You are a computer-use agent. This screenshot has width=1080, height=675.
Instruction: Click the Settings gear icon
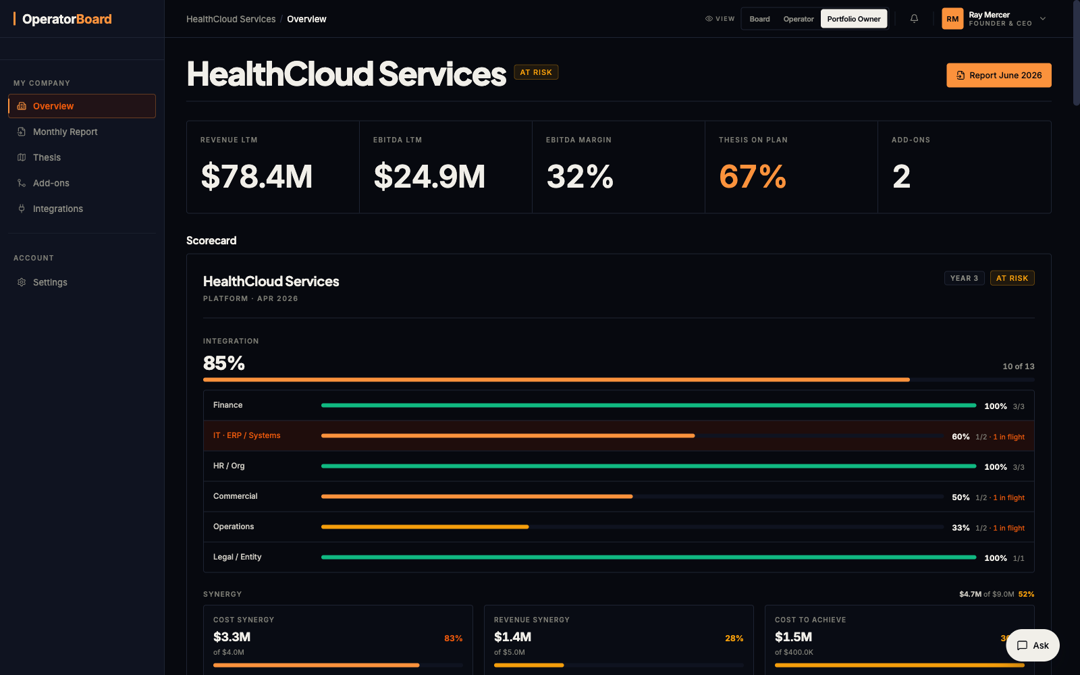22,282
